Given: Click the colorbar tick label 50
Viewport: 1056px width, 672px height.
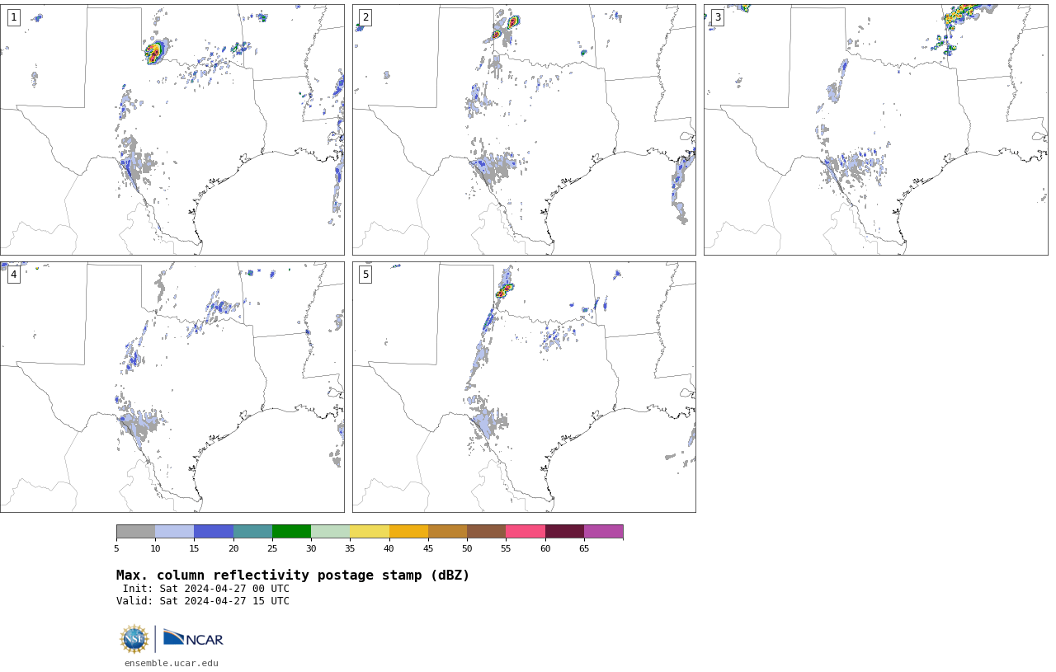Looking at the screenshot, I should 467,548.
